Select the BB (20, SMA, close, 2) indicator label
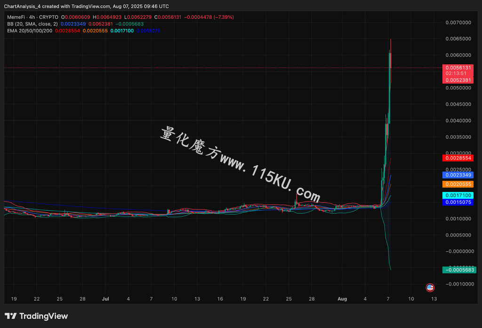 [32, 24]
